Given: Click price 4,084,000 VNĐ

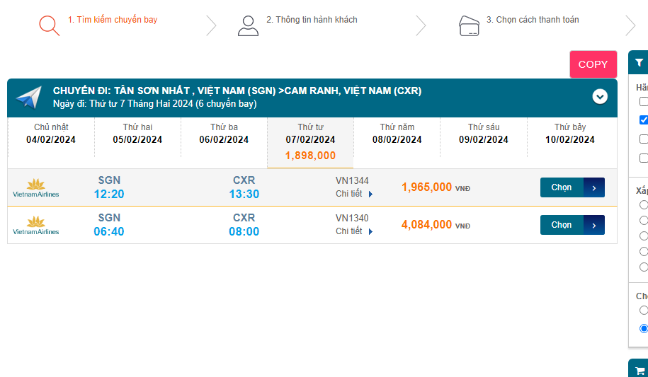Looking at the screenshot, I should pyautogui.click(x=436, y=225).
